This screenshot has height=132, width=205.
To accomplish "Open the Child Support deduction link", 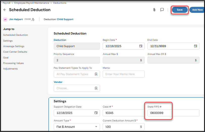I will coord(65,19).
